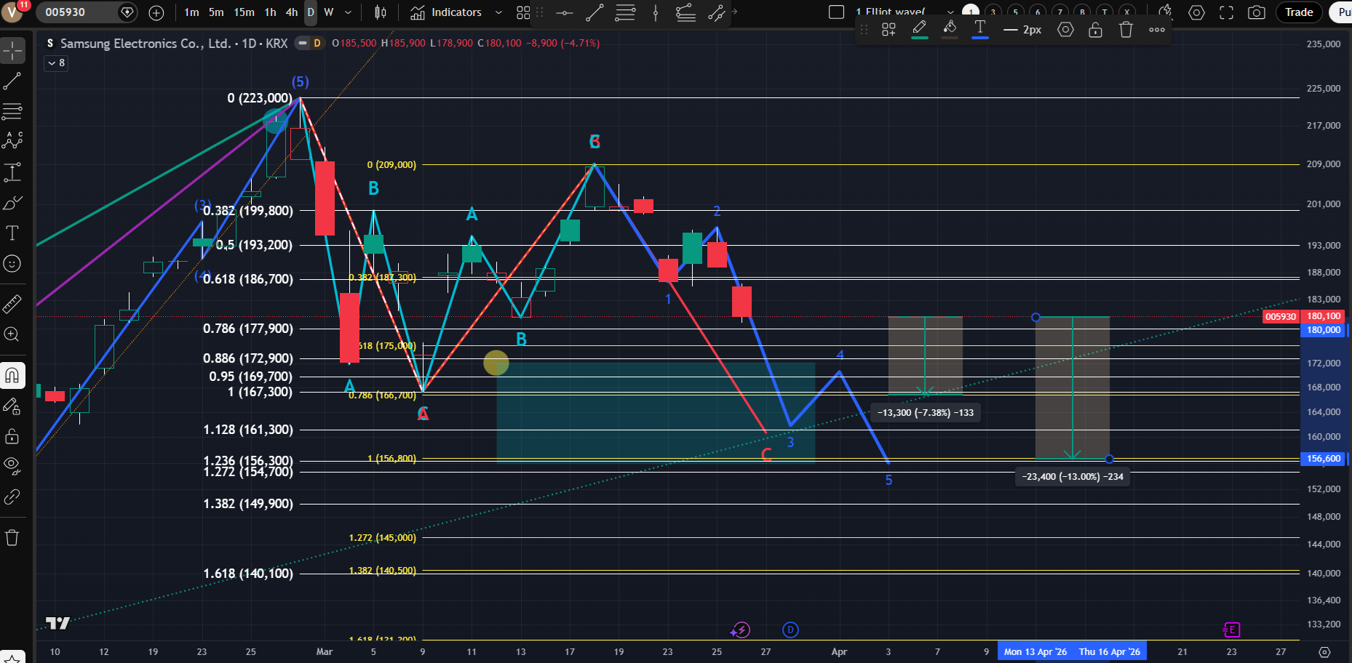Click the Trade button
This screenshot has height=663, width=1352.
[x=1299, y=12]
